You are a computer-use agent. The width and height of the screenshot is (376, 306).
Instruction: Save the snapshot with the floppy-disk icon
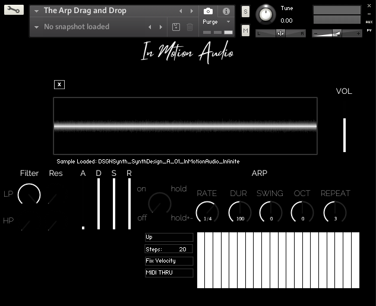click(176, 27)
